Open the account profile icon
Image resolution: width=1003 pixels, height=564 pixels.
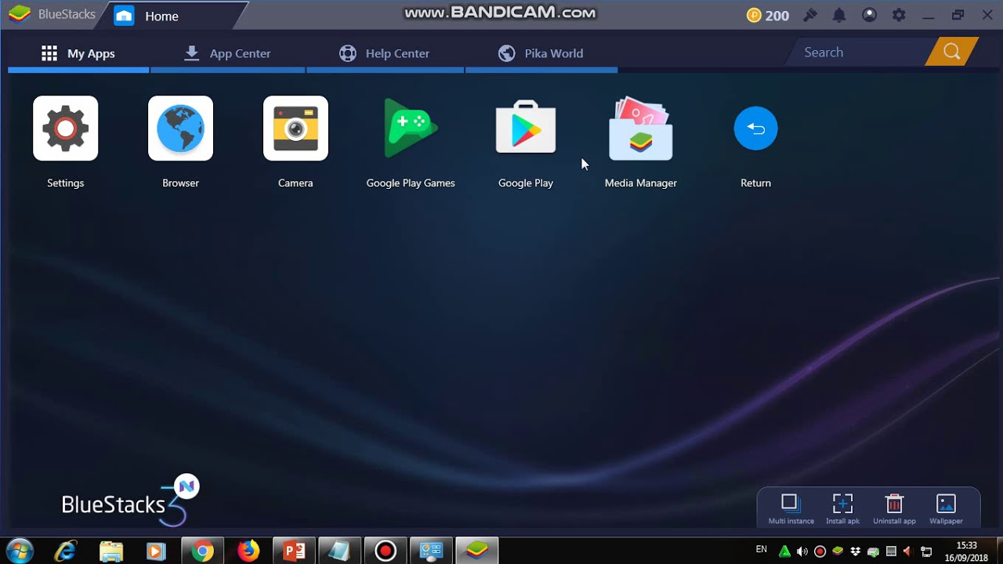tap(869, 15)
